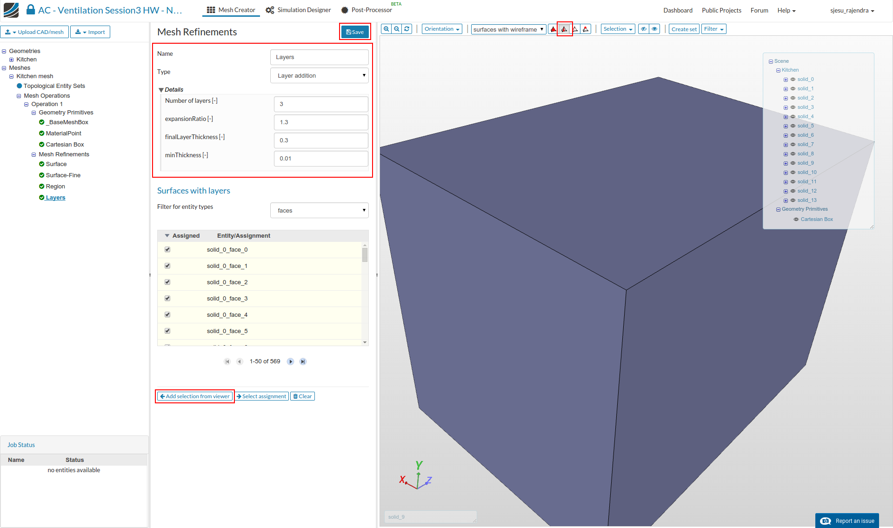Uncheck the solid_0_face_0 checkbox
This screenshot has height=528, width=893.
tap(167, 250)
